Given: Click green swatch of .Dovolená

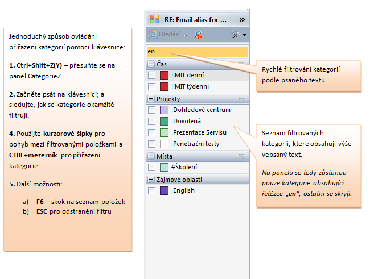Looking at the screenshot, I should 164,121.
